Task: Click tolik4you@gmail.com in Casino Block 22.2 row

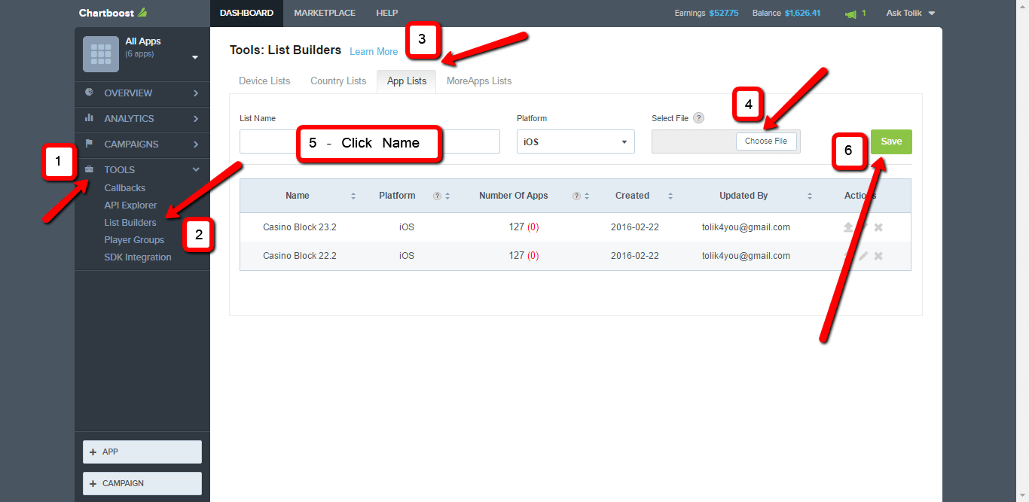Action: click(x=746, y=256)
